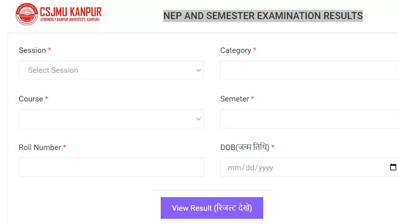Click the Course field chevron arrow
Image resolution: width=398 pixels, height=224 pixels.
point(198,119)
